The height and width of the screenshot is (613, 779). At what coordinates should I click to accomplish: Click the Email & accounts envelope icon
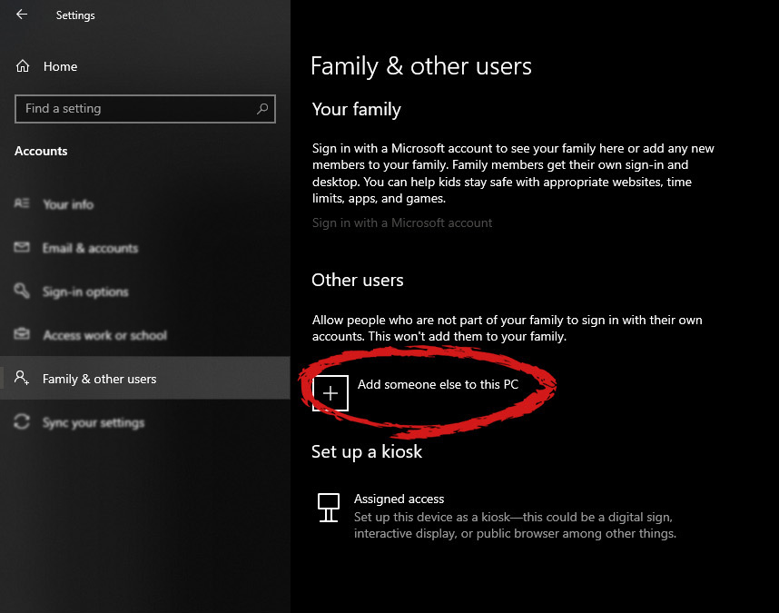(22, 247)
